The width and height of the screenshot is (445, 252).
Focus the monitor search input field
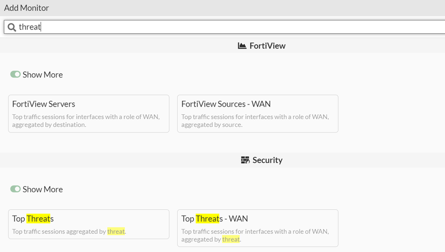click(x=233, y=27)
